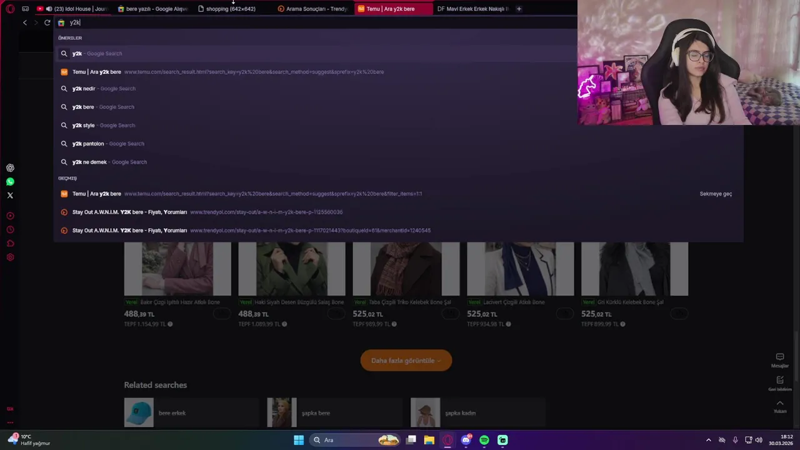Open the microphone tray icon
The width and height of the screenshot is (800, 450).
point(735,440)
